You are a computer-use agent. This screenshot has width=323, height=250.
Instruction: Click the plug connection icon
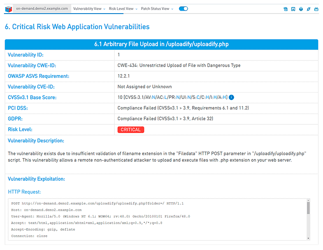coord(308,9)
